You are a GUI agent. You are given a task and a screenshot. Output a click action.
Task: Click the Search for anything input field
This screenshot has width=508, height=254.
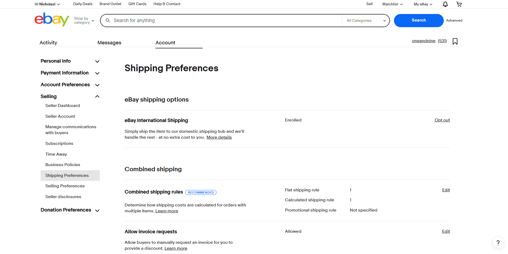(215, 20)
